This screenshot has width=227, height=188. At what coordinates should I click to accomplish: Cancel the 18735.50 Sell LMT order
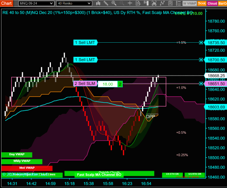(201, 43)
